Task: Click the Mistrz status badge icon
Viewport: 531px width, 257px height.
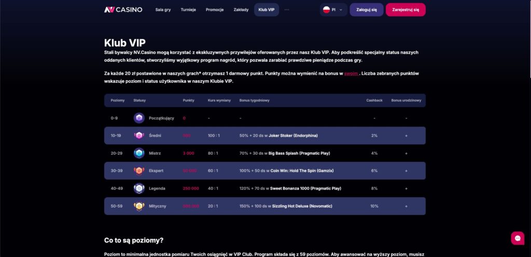Action: tap(139, 153)
